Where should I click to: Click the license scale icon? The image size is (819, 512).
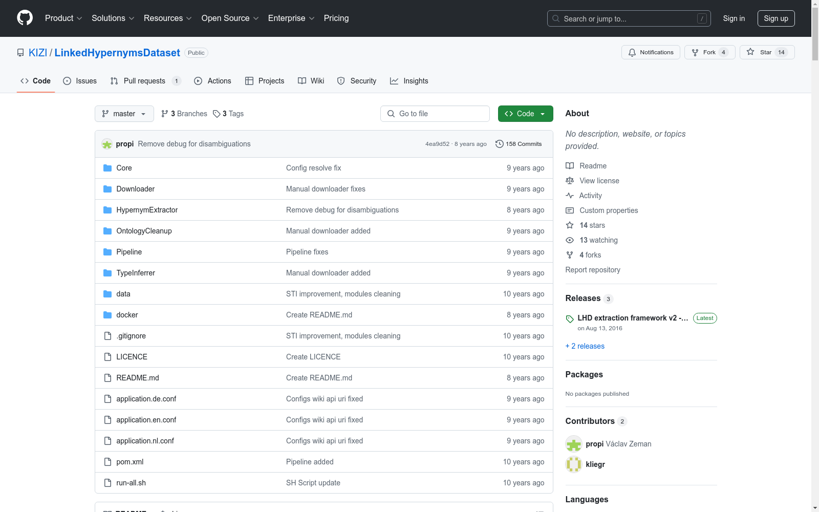pos(570,181)
